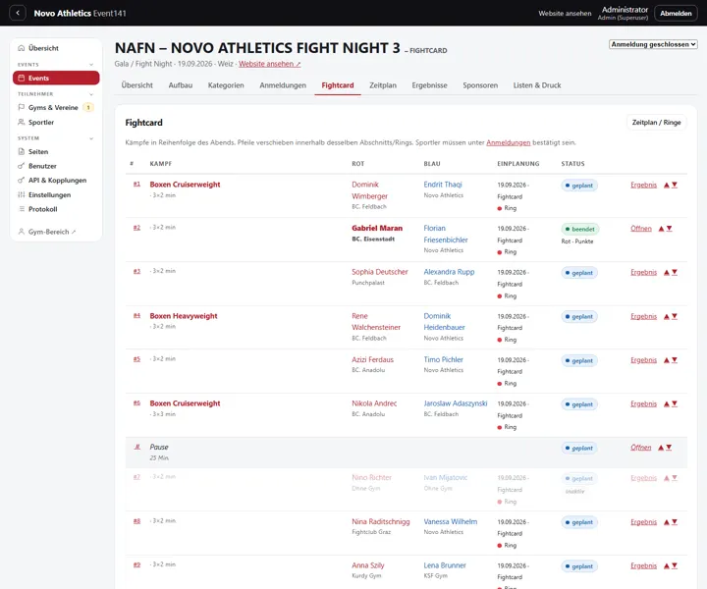Move fight #5 Azizi Ferdaus up

pyautogui.click(x=667, y=360)
